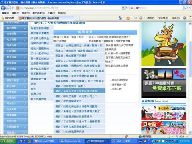Click the 免費桌布下載 banner
192x144 pixels.
pyautogui.click(x=164, y=83)
